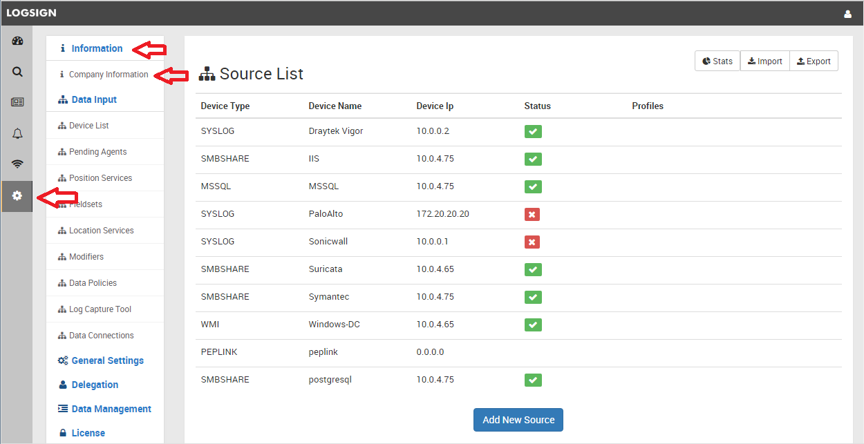864x444 pixels.
Task: Select the IIS device name
Action: [x=314, y=159]
